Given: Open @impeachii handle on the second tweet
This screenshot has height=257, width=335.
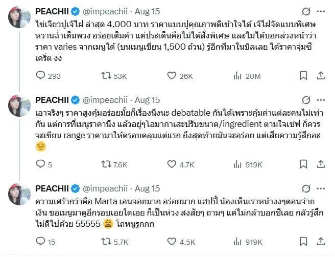Looking at the screenshot, I should (109, 99).
